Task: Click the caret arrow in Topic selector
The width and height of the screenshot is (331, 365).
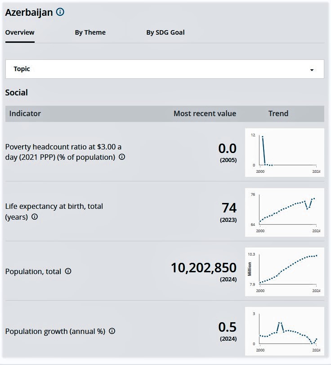Action: pos(312,70)
